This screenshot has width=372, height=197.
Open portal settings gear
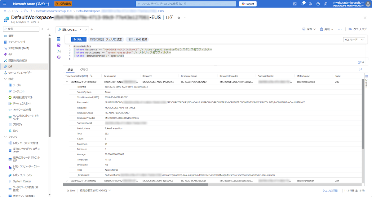[x=311, y=4]
